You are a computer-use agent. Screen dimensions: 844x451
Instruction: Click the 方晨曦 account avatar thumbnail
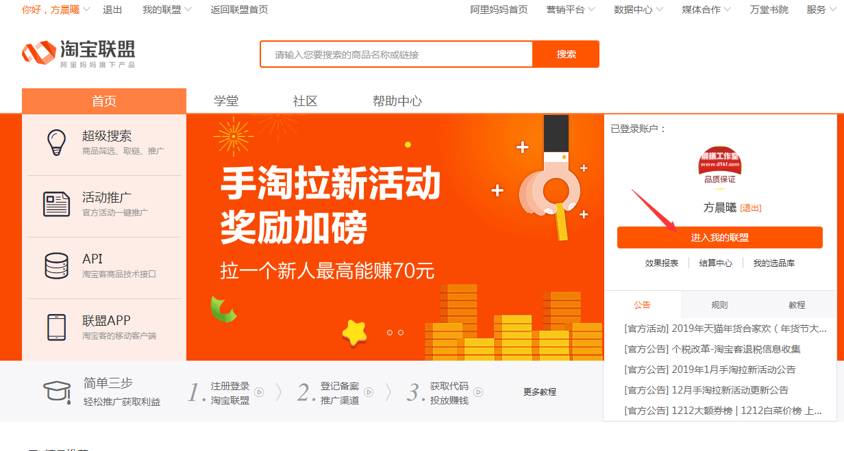[719, 165]
